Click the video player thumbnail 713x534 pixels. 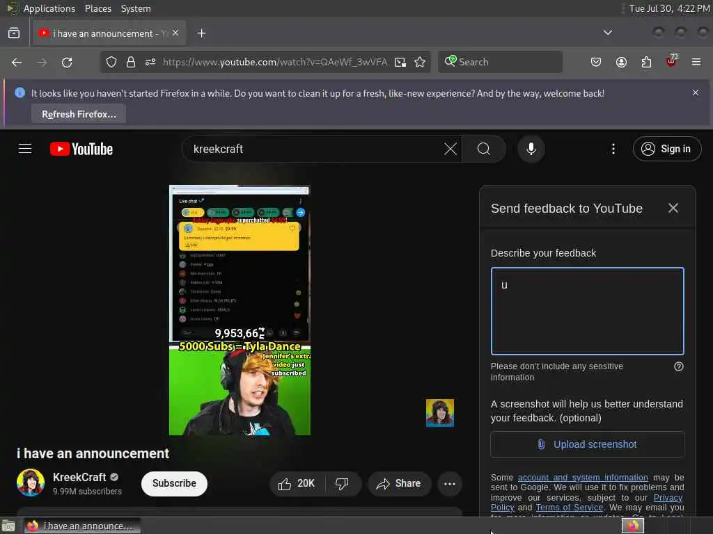pyautogui.click(x=240, y=310)
